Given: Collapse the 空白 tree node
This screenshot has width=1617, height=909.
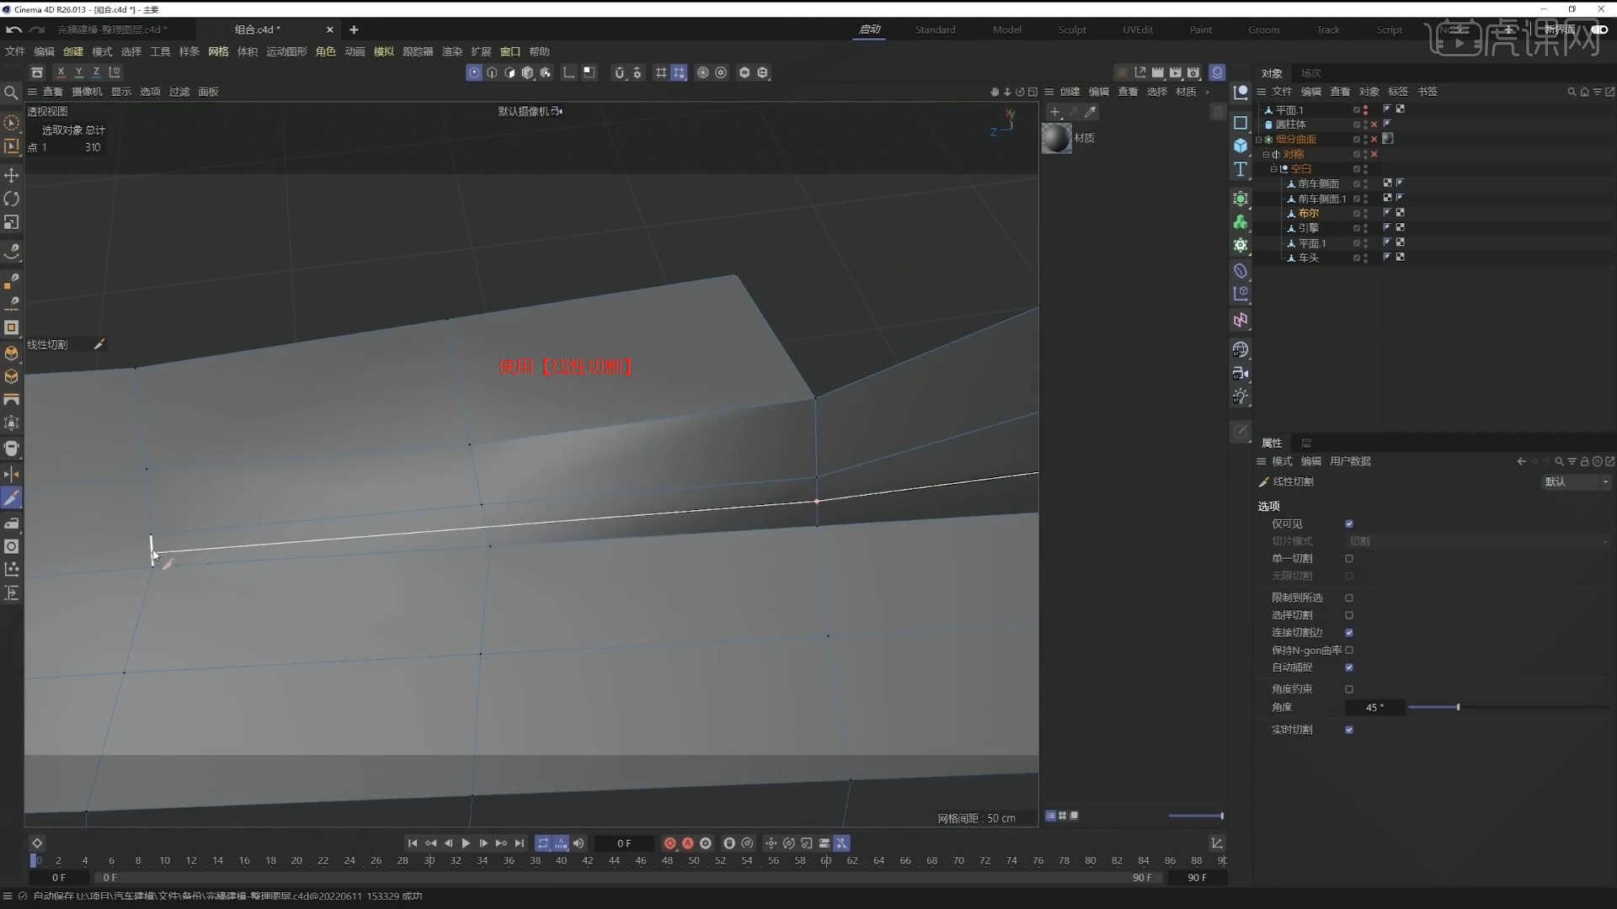Looking at the screenshot, I should click(1273, 169).
